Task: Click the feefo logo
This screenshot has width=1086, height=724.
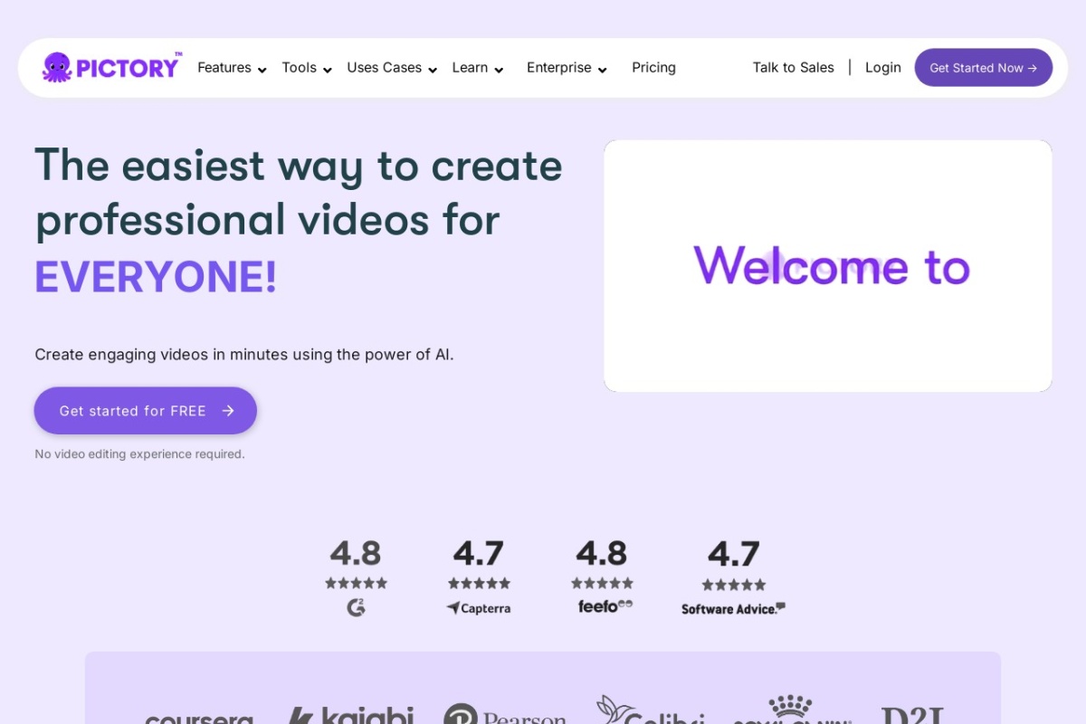Action: coord(605,606)
